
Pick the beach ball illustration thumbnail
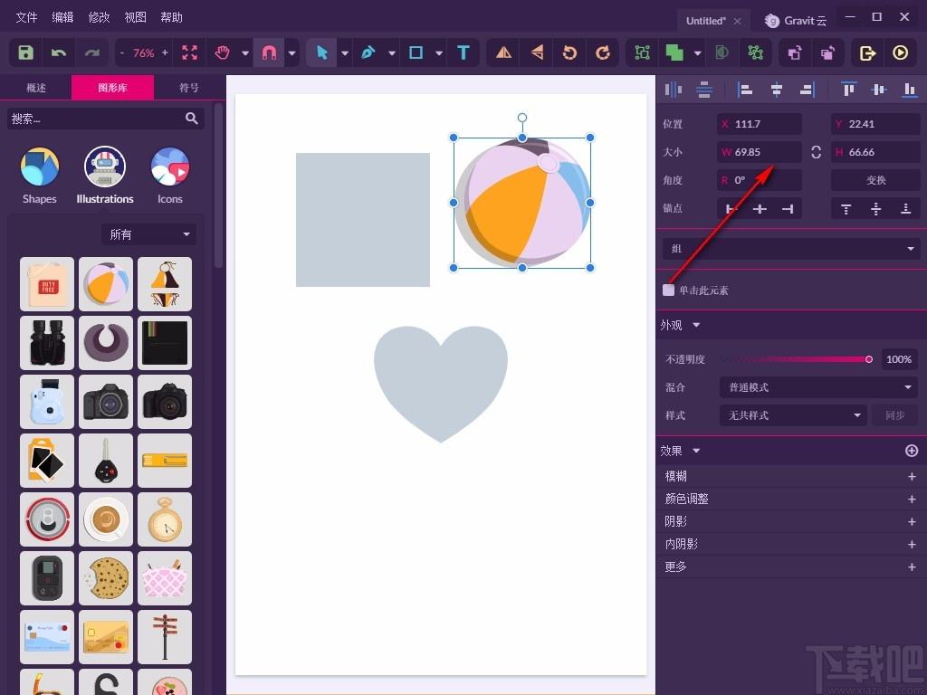coord(106,283)
